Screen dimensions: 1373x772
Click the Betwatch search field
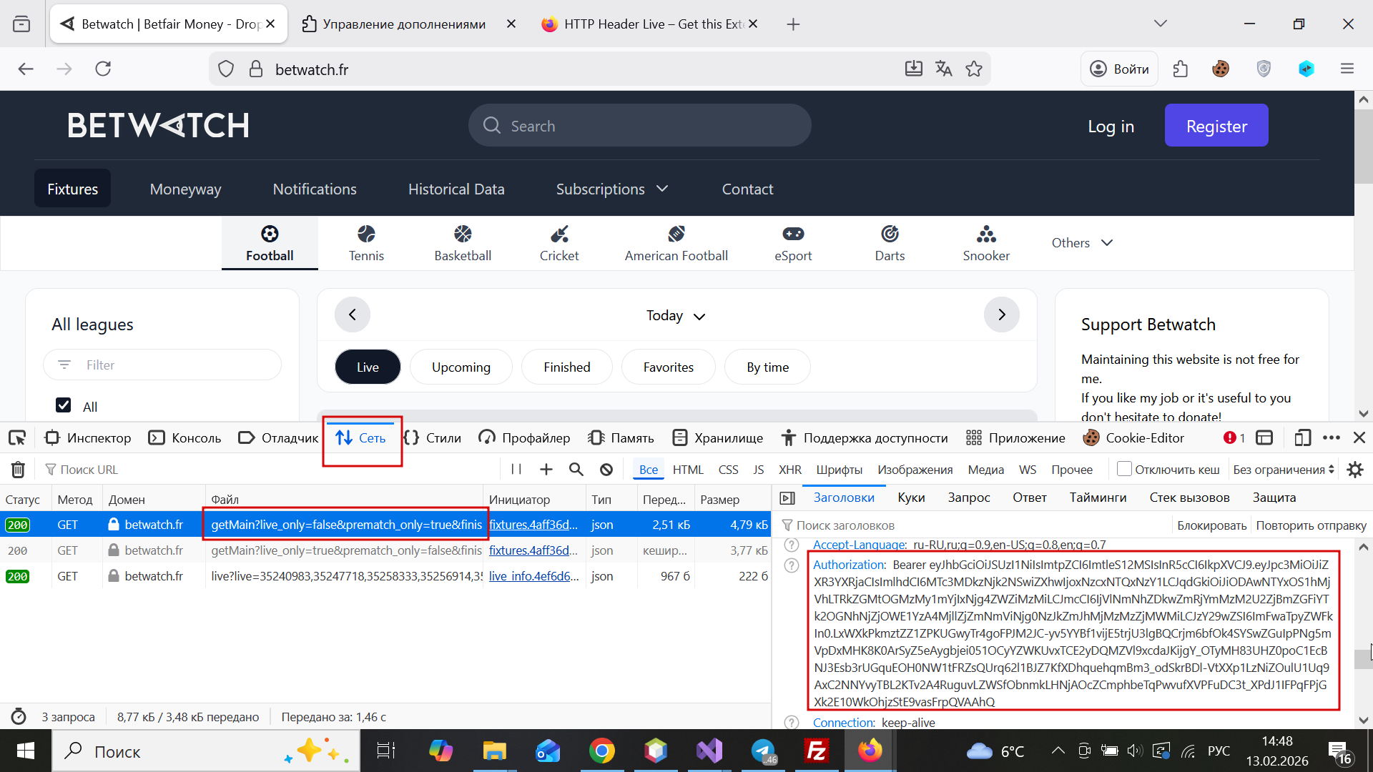coord(640,126)
